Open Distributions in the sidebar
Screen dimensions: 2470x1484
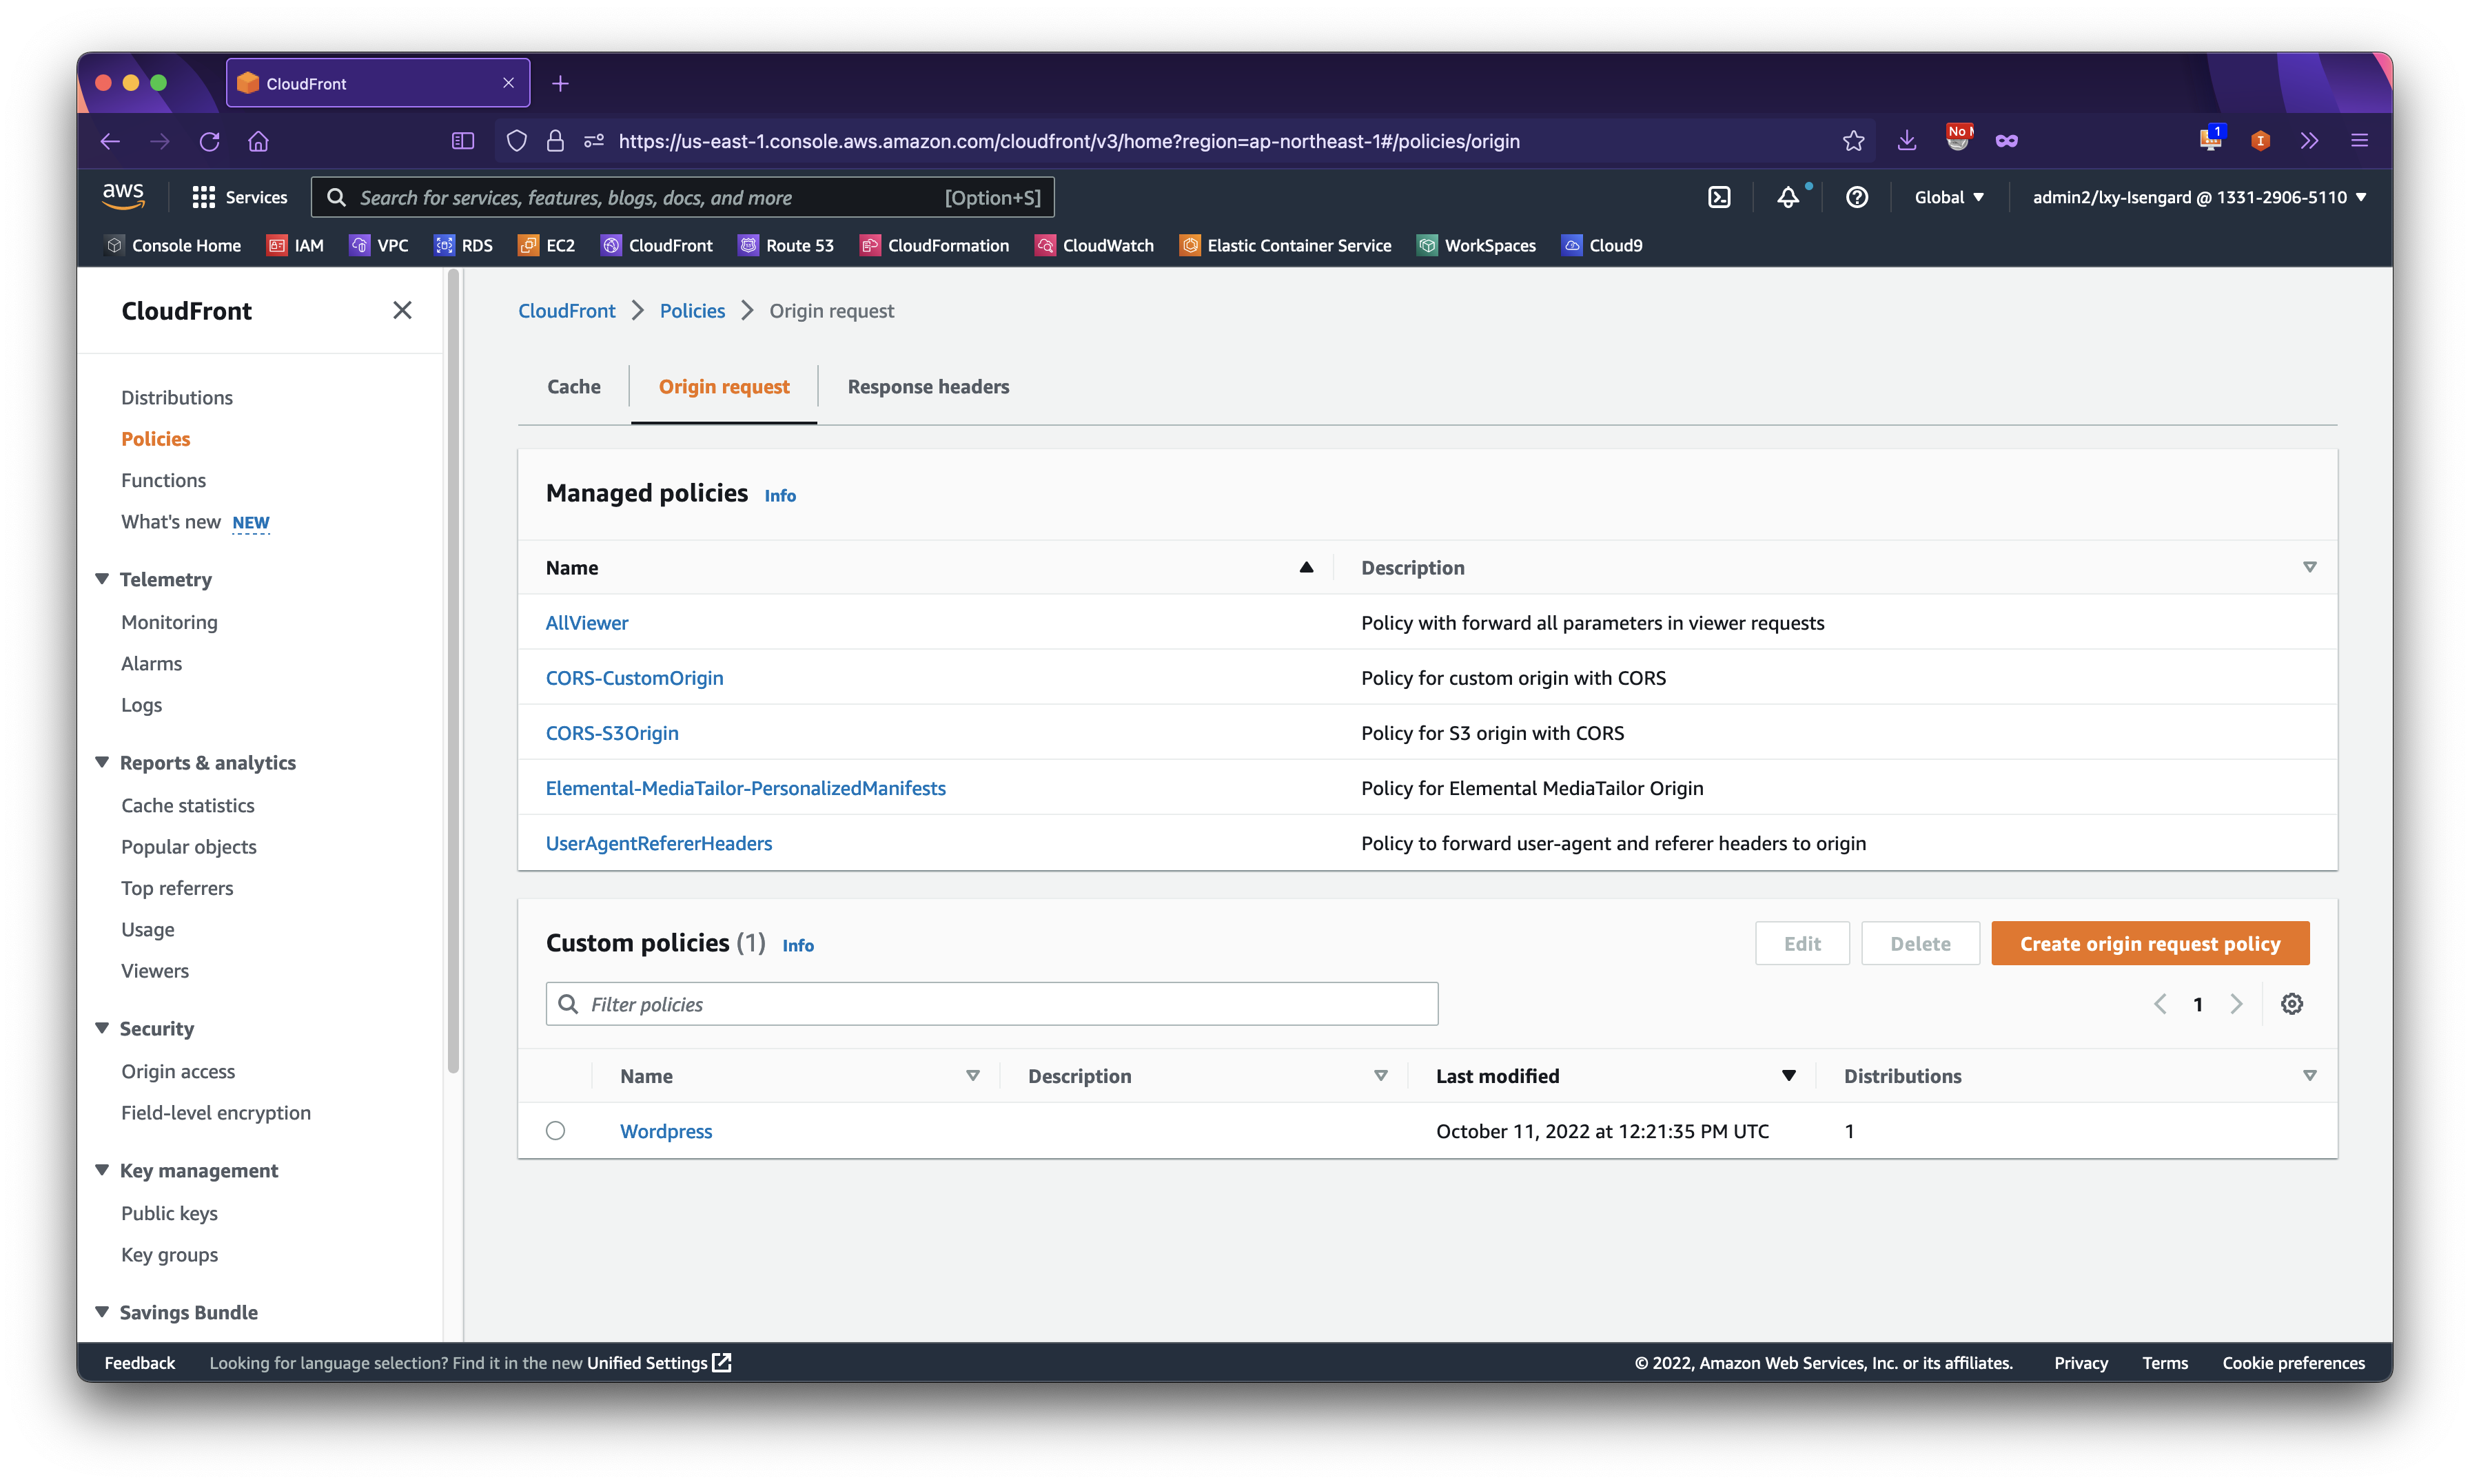(x=177, y=397)
